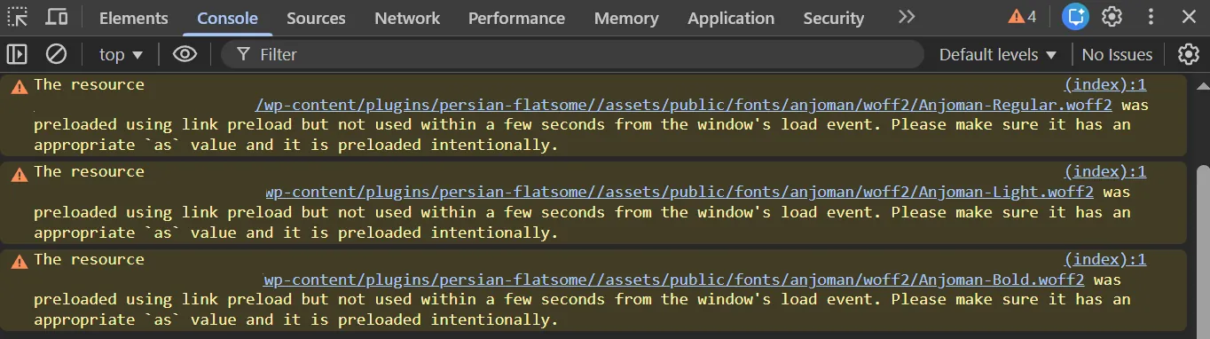Open the Anjoman-Bold.woff2 resource link
The width and height of the screenshot is (1210, 339).
[674, 280]
